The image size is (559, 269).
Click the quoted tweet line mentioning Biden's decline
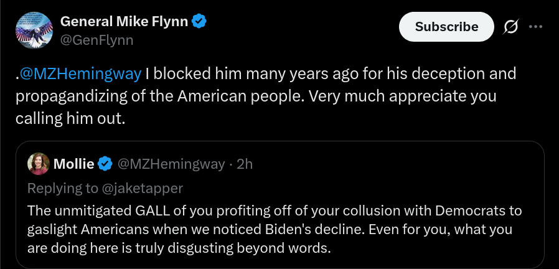click(x=270, y=229)
